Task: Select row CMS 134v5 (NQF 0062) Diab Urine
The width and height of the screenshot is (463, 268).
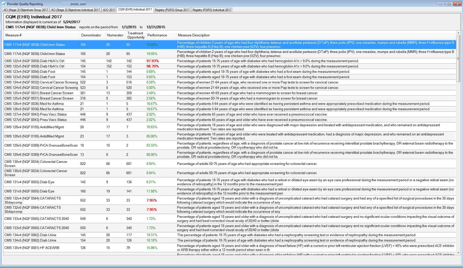Action: (x=230, y=241)
